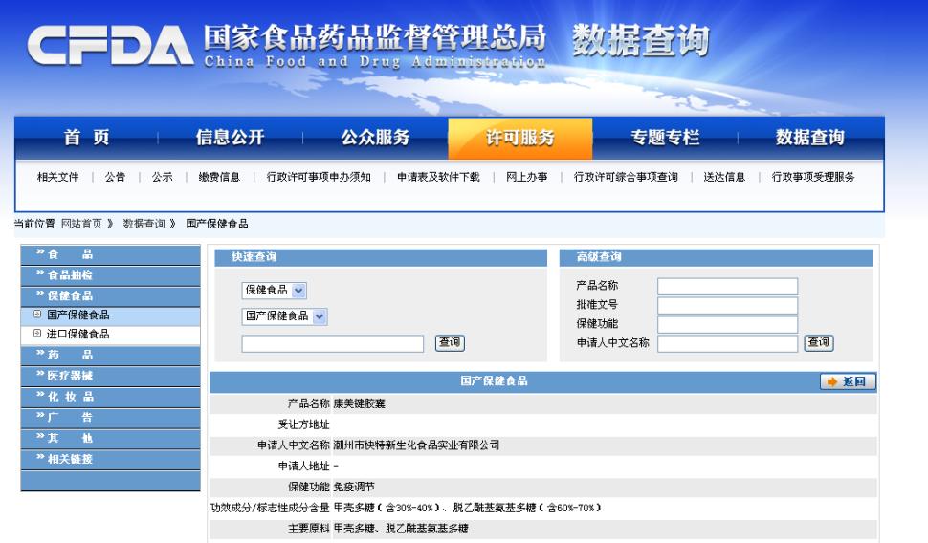Focus the 批准文号 input field
This screenshot has width=928, height=543.
tap(727, 306)
